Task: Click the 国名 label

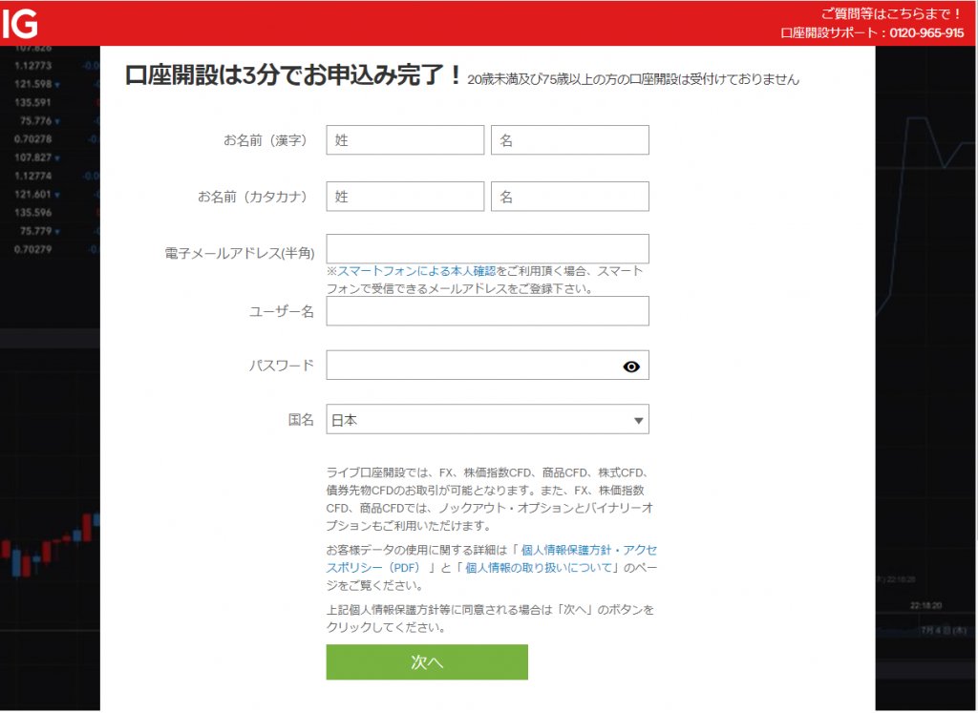Action: (x=301, y=419)
